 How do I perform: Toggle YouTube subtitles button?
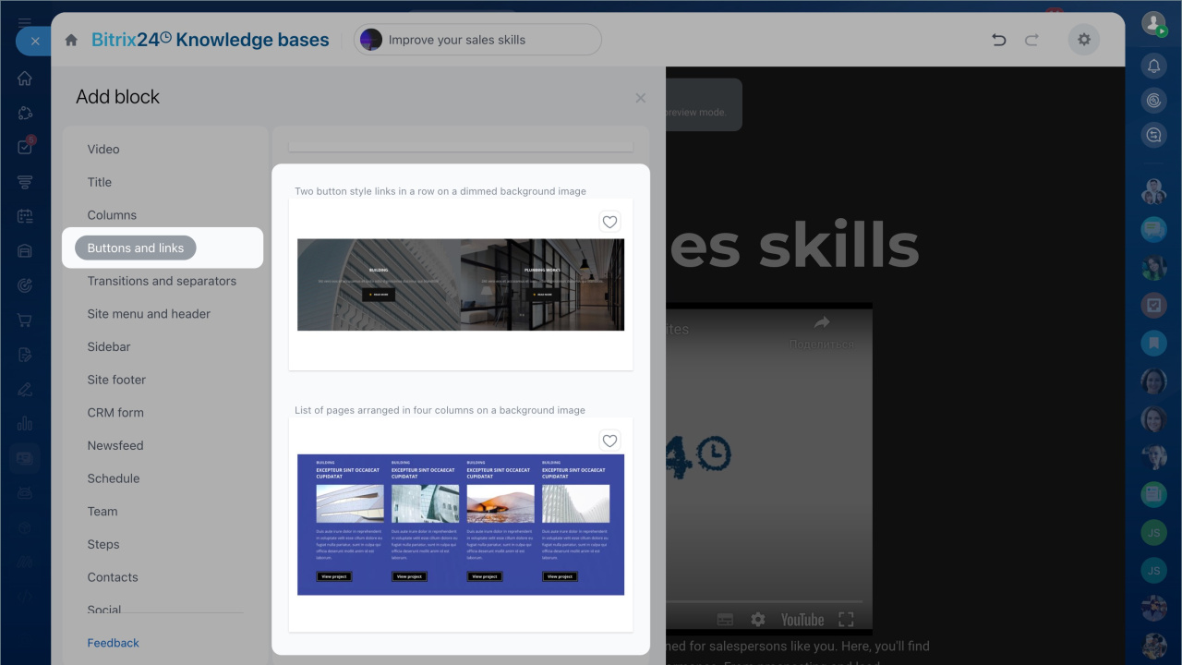pyautogui.click(x=725, y=620)
